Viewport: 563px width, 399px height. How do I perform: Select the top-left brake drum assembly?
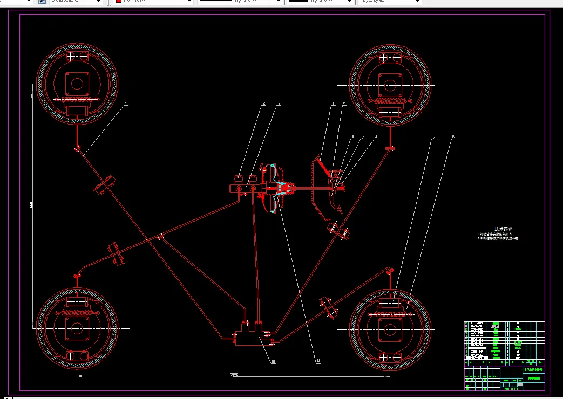click(77, 84)
